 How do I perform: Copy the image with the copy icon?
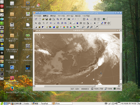point(58,19)
